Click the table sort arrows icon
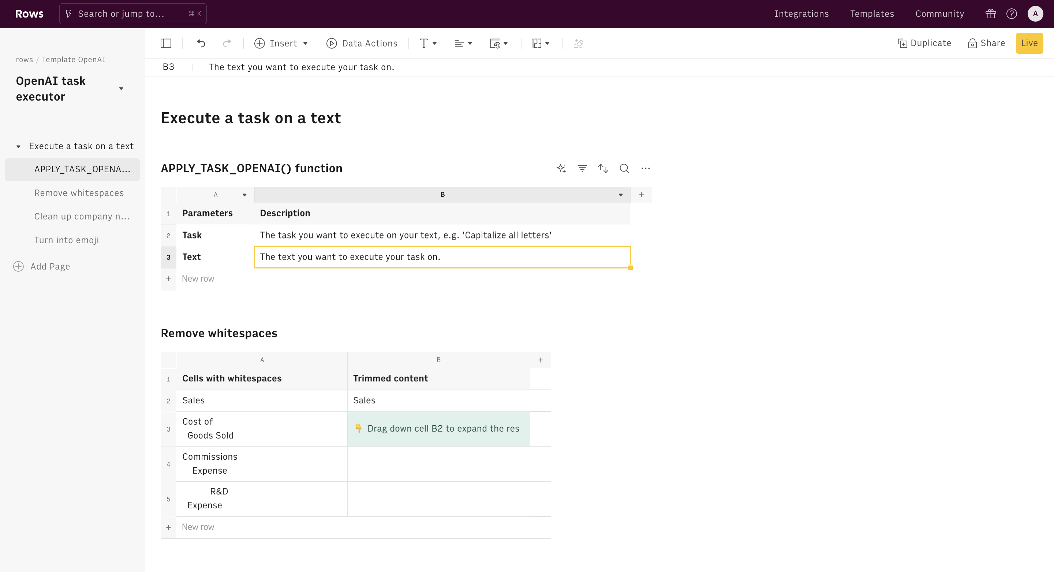Screen dimensions: 1054x572 click(603, 169)
